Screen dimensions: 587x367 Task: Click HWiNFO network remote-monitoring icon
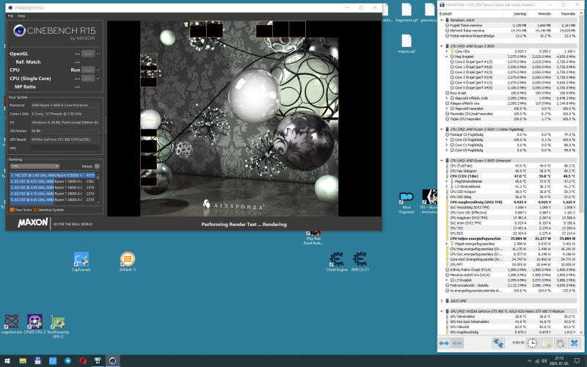click(498, 343)
